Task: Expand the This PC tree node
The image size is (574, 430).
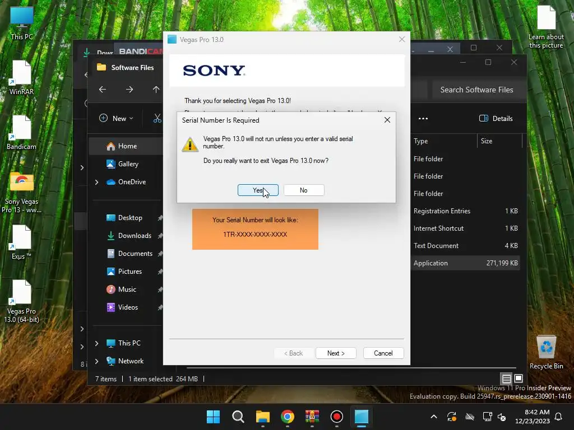Action: point(96,343)
